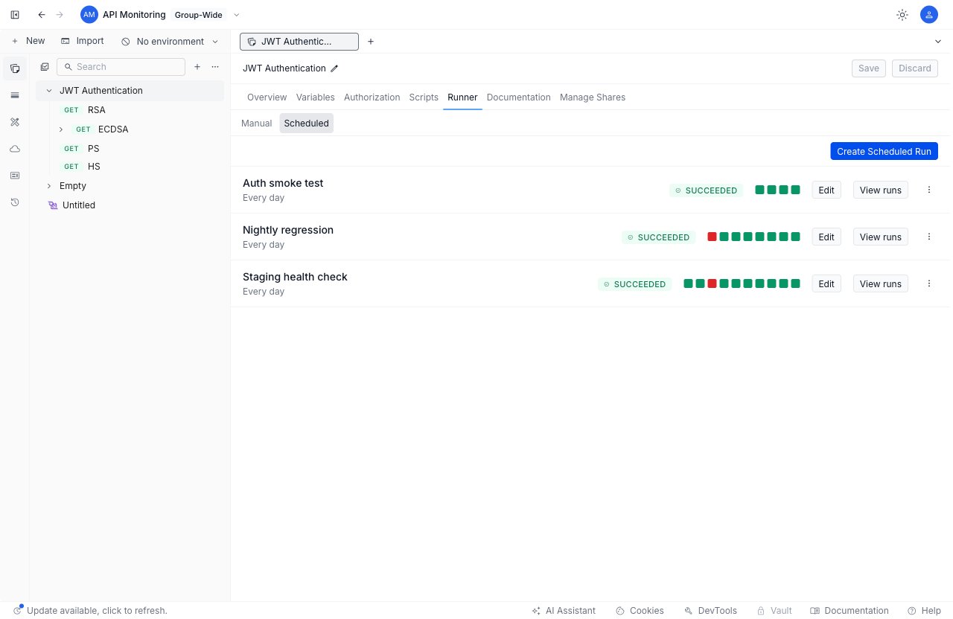Click the failed red run square in Staging health check
This screenshot has width=953, height=619.
pyautogui.click(x=712, y=283)
